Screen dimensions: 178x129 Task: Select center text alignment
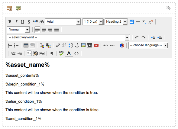tap(44, 30)
